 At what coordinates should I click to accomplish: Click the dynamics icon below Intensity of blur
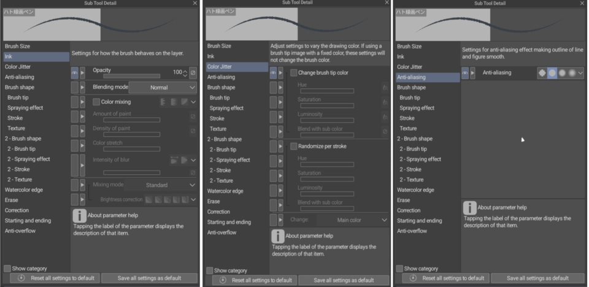tap(193, 172)
